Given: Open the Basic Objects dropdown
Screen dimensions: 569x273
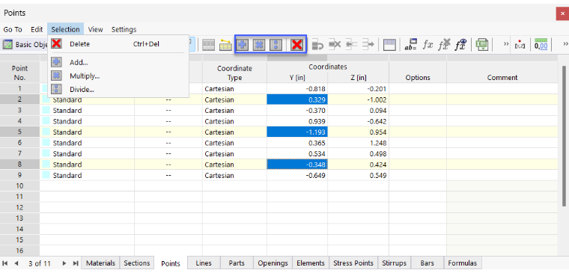Looking at the screenshot, I should [x=25, y=45].
